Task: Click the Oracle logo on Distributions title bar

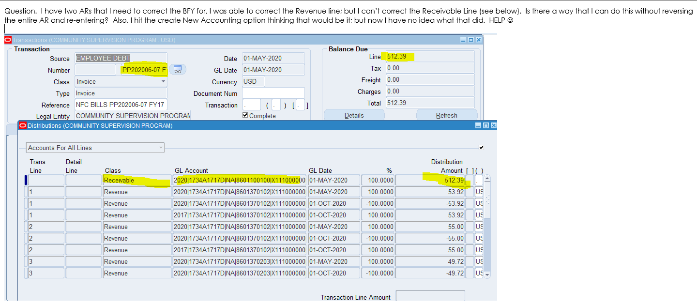Action: [x=22, y=125]
